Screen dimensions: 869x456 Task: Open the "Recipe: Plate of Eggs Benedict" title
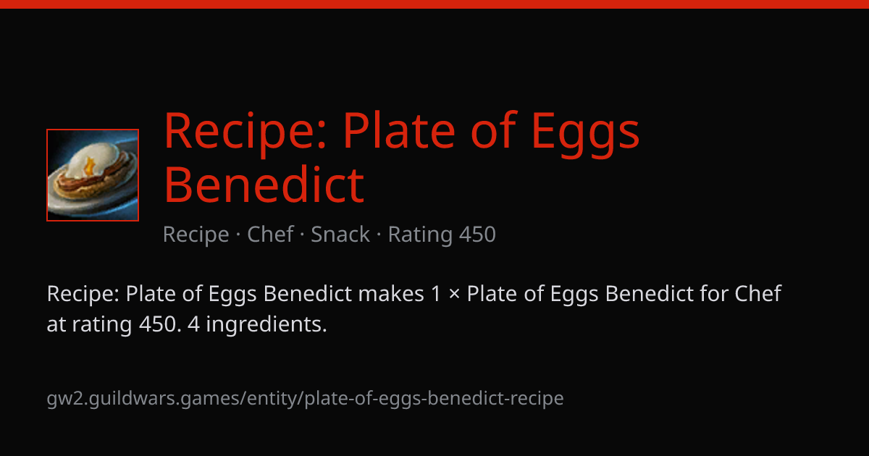402,158
